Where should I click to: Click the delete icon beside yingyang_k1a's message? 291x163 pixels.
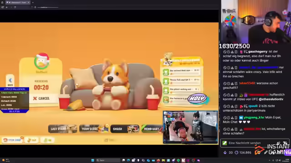tap(236, 118)
